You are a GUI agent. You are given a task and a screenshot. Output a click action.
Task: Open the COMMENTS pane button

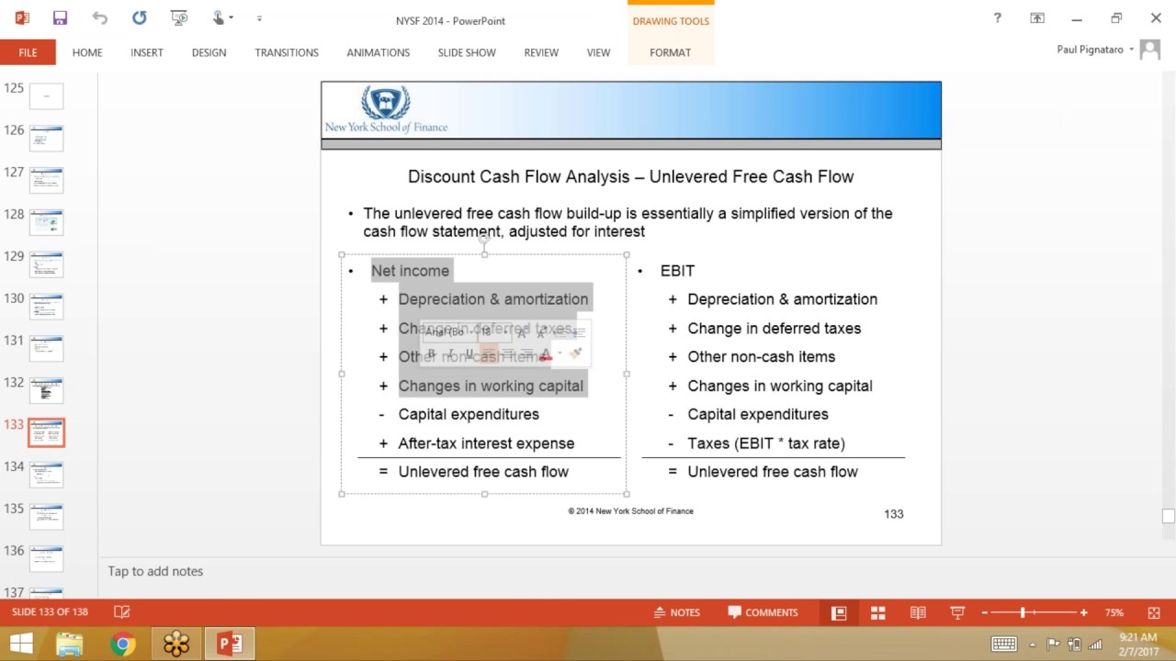point(763,612)
